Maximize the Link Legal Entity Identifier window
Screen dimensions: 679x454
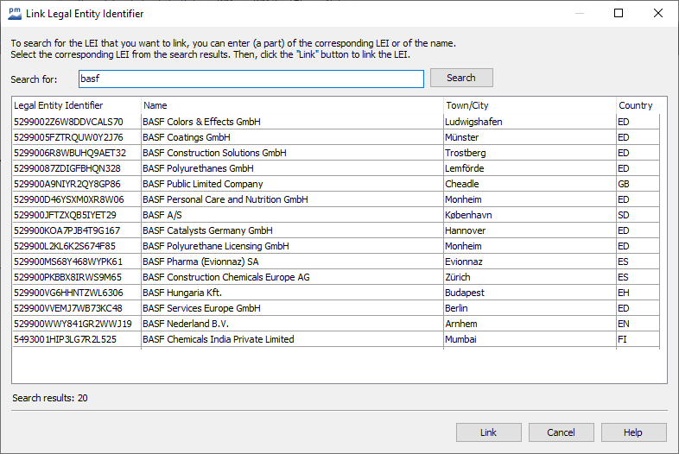[619, 13]
